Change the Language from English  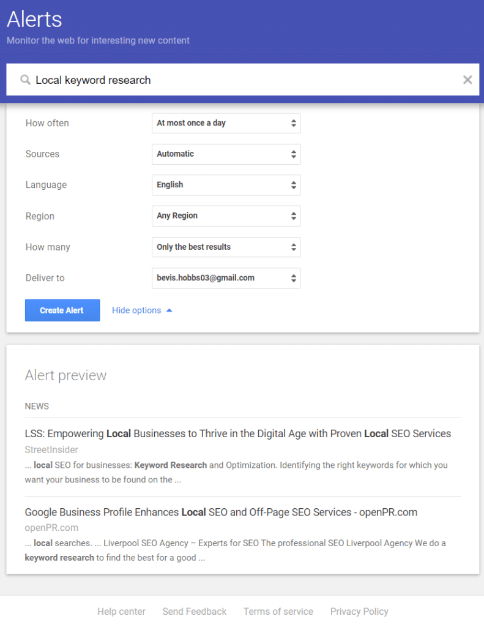point(226,185)
